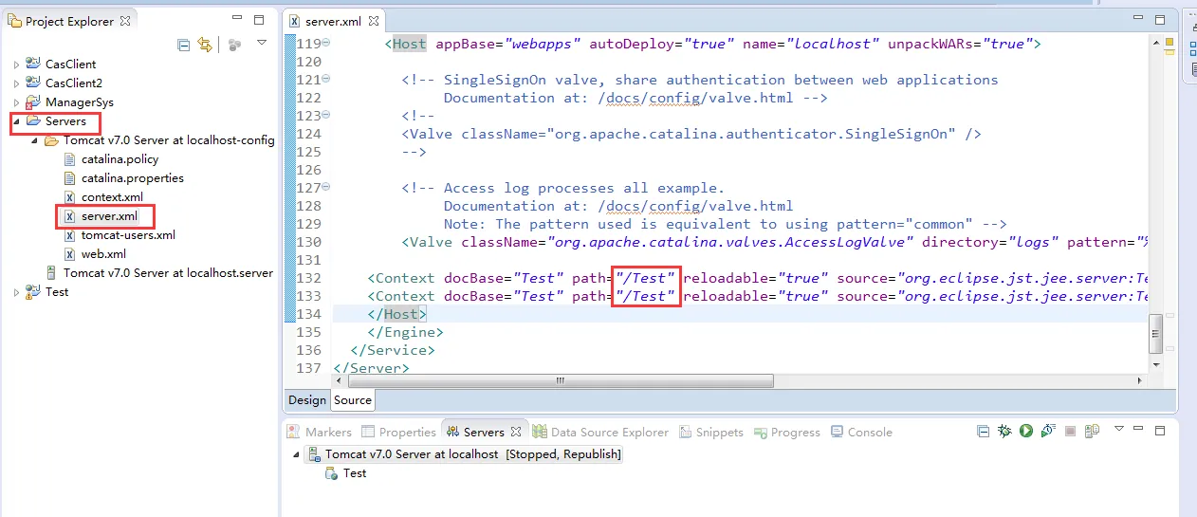Screen dimensions: 1197x517
Task: Click the editor scroll left arrow
Action: point(340,381)
